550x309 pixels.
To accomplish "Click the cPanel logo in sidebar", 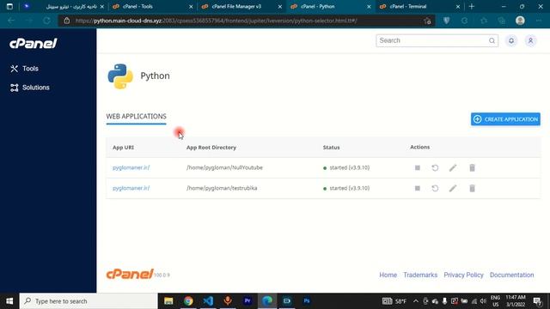I will tap(34, 44).
